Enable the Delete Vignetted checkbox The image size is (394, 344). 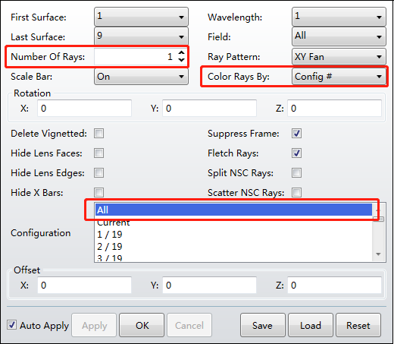coord(98,133)
